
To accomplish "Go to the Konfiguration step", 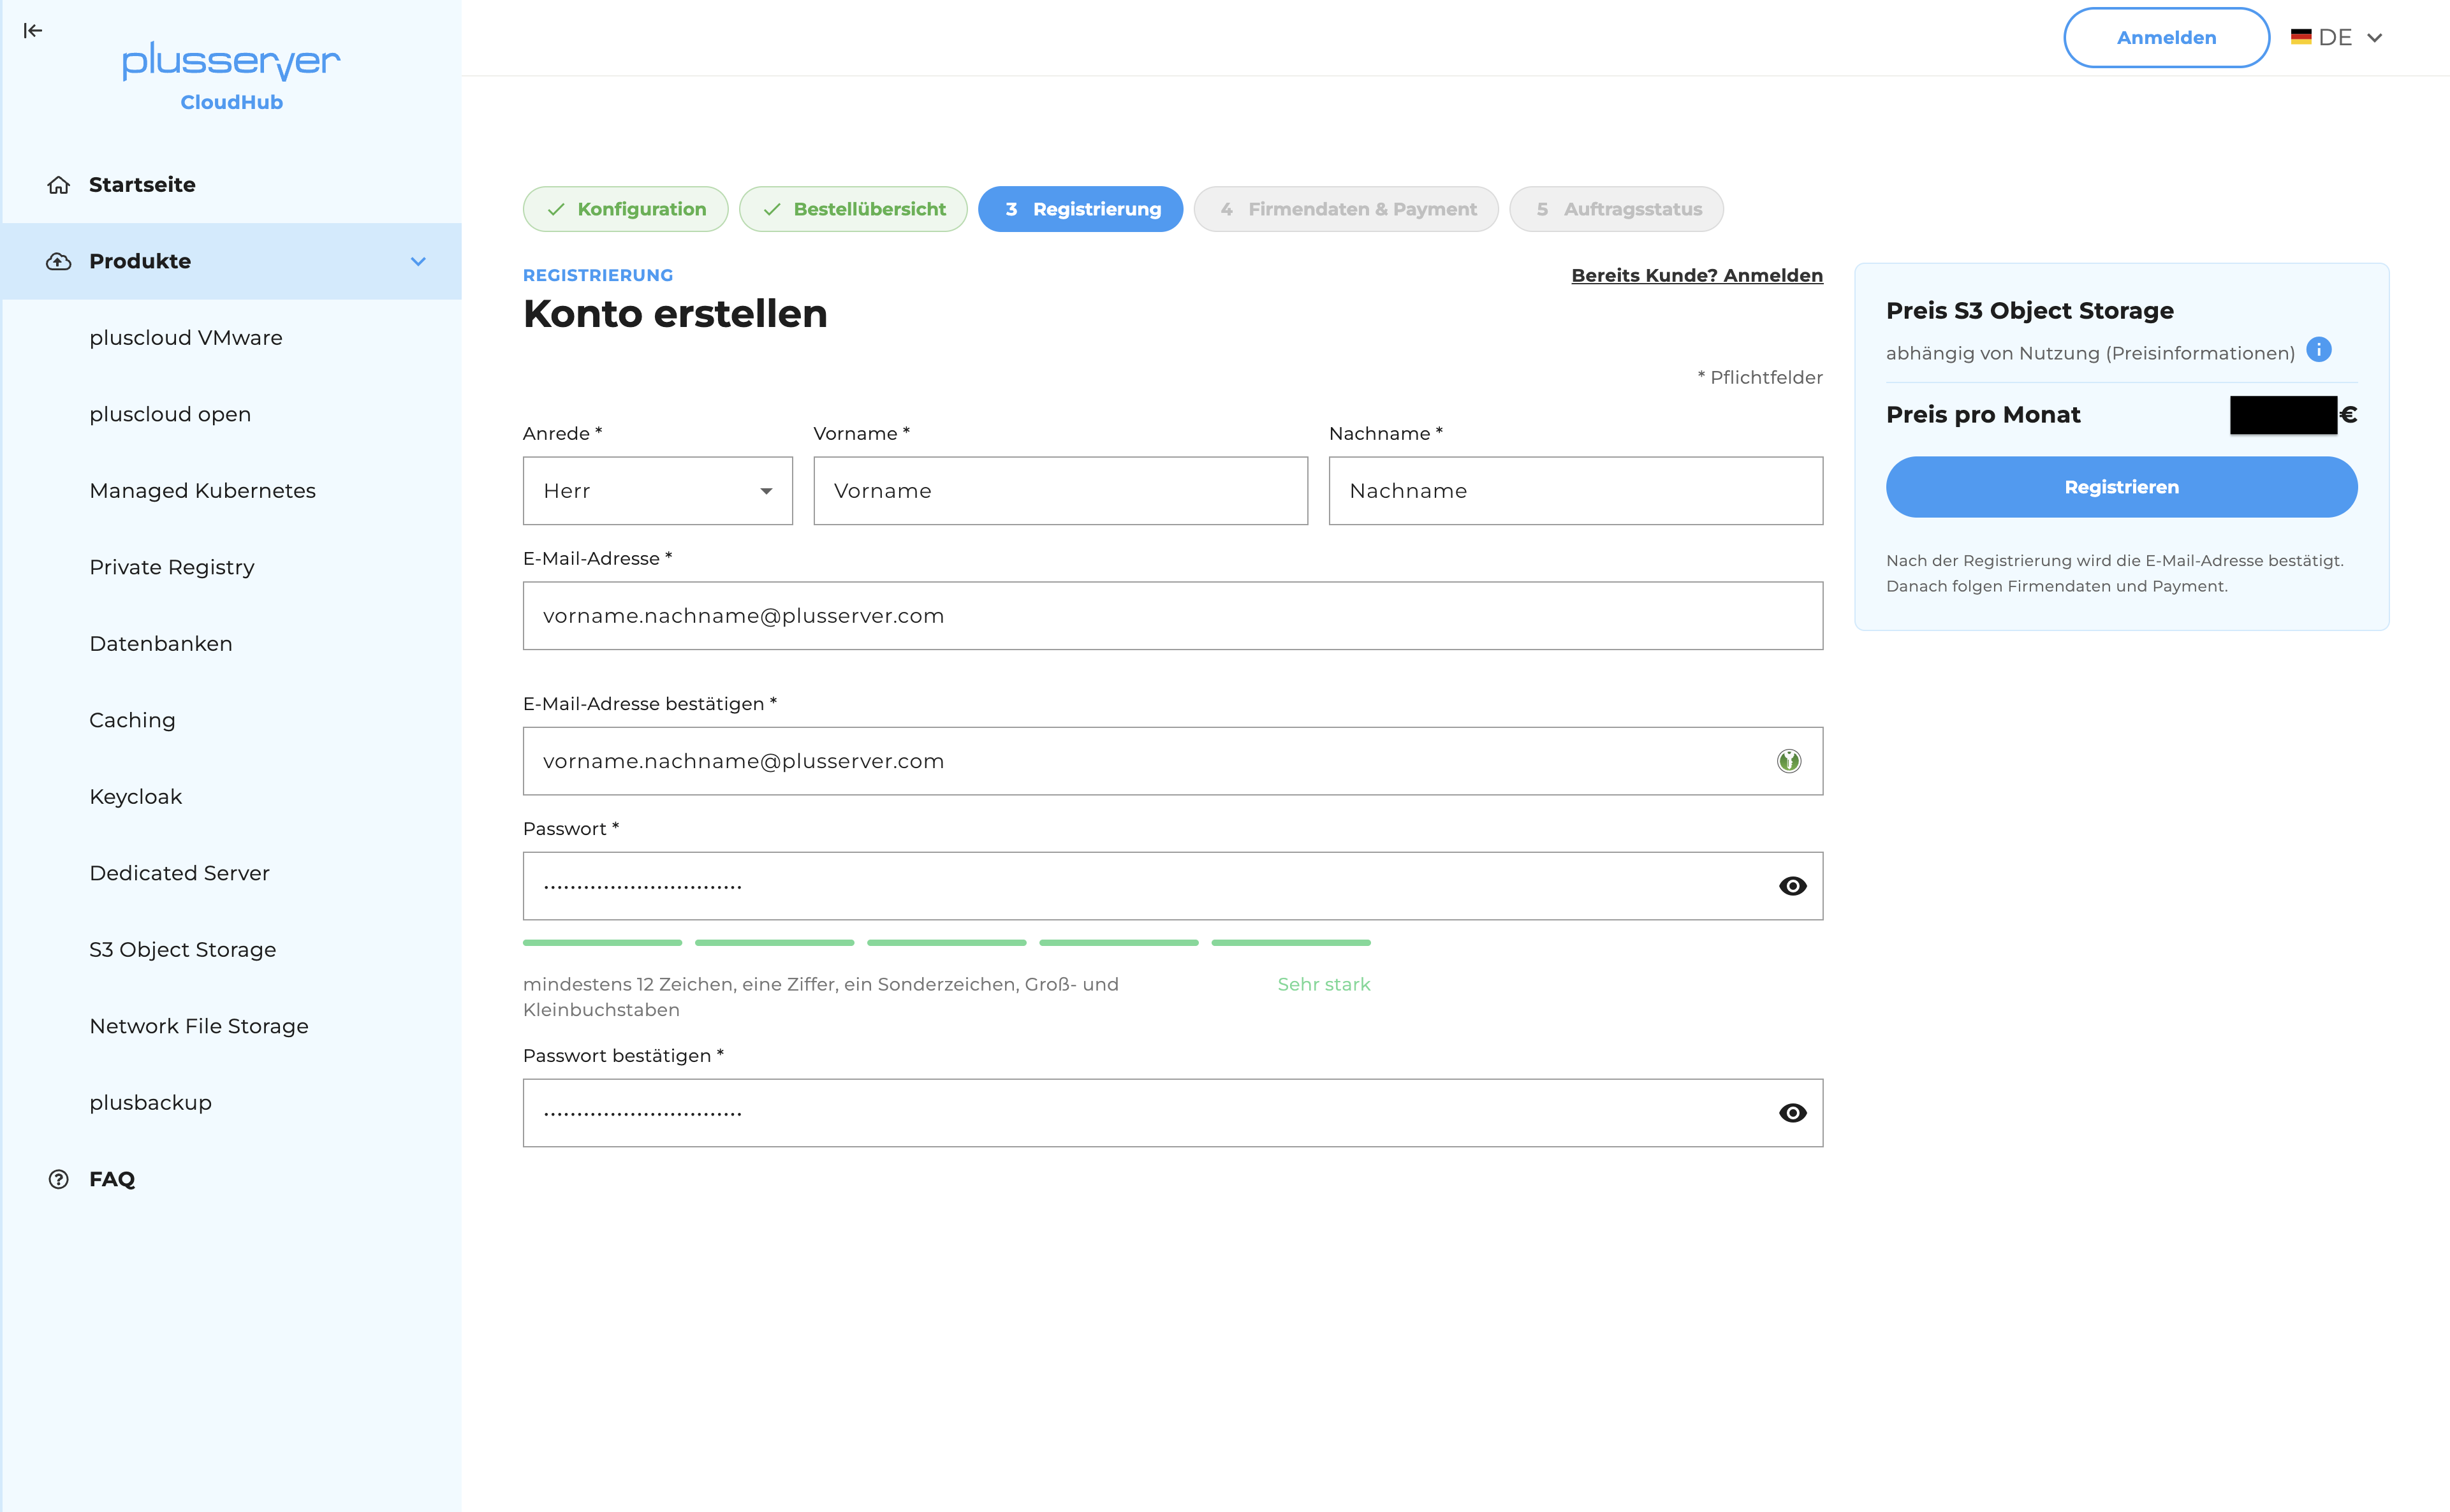I will point(626,209).
